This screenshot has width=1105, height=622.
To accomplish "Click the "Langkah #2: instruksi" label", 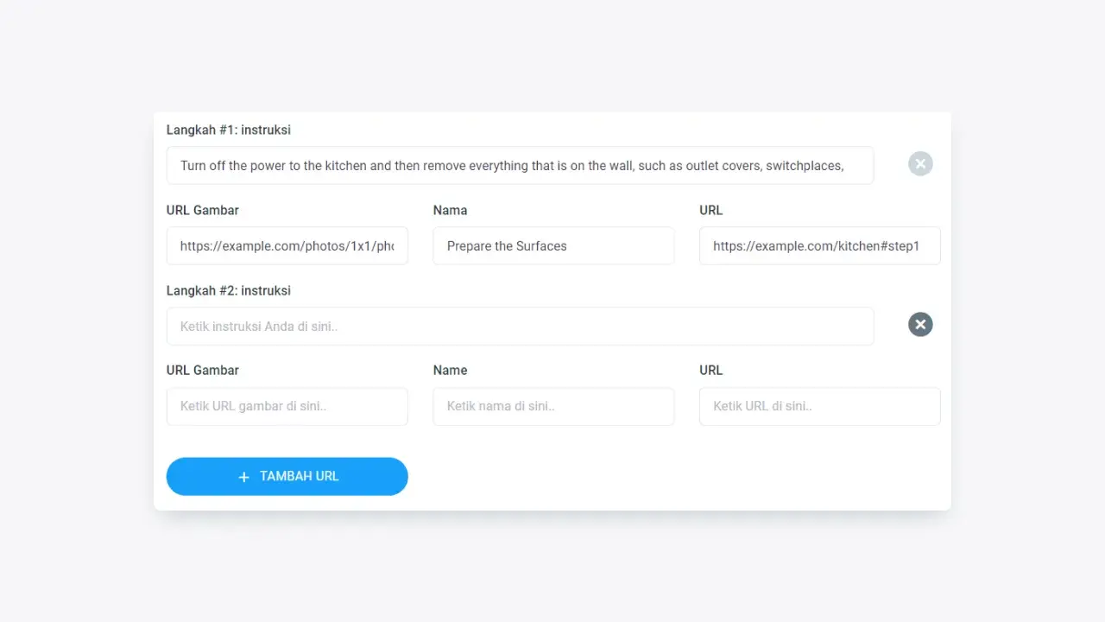I will (x=229, y=291).
